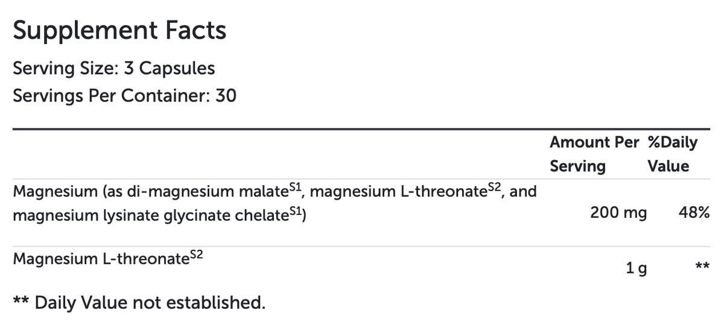Click the "Servings Per Container: 30" text

(x=124, y=95)
